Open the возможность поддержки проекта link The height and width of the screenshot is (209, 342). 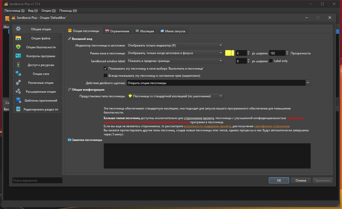[x=208, y=126]
